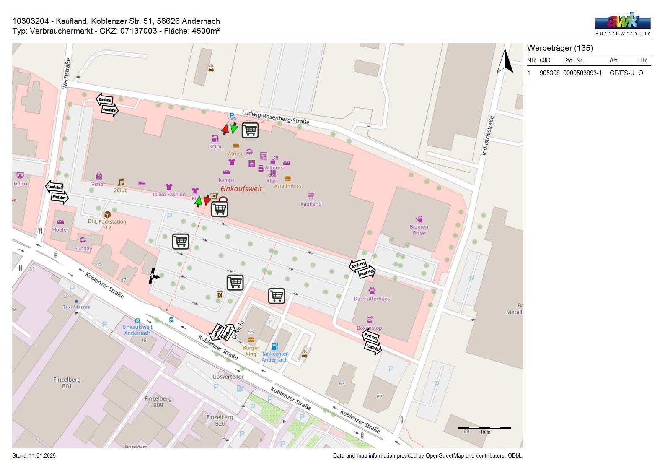The height and width of the screenshot is (471, 665).
Task: Select the Boxenstop car icon
Action: (369, 320)
